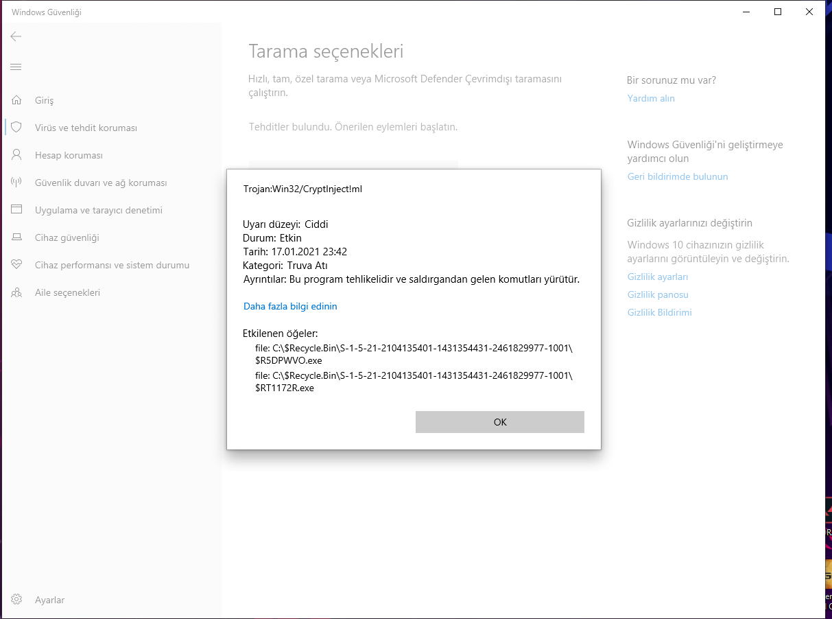Click the Bir sorunuz mu var? heading
Screen dimensions: 832x619
coord(671,80)
